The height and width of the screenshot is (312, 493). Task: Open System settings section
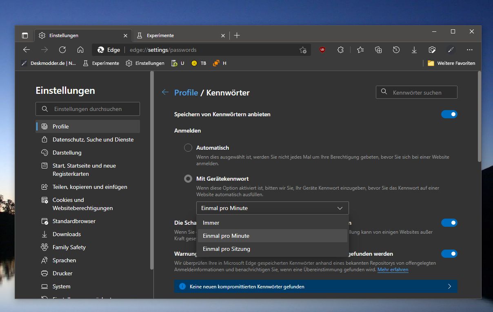[x=88, y=286]
